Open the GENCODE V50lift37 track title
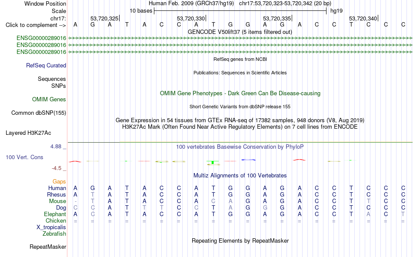Screen dimensions: 413x257 [240, 32]
